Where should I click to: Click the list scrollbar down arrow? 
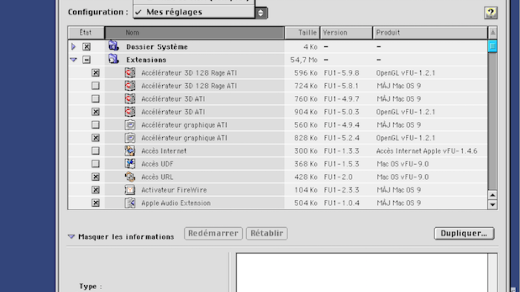[492, 204]
